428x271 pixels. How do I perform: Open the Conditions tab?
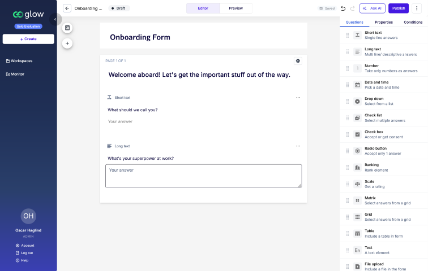[413, 23]
